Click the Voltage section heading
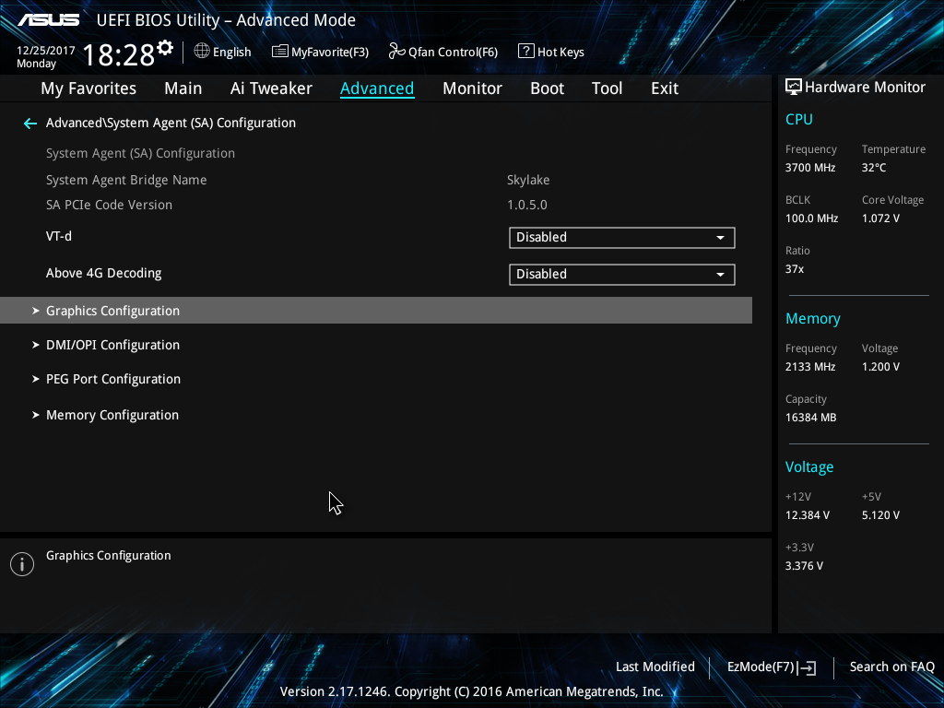Image resolution: width=944 pixels, height=708 pixels. pyautogui.click(x=809, y=467)
